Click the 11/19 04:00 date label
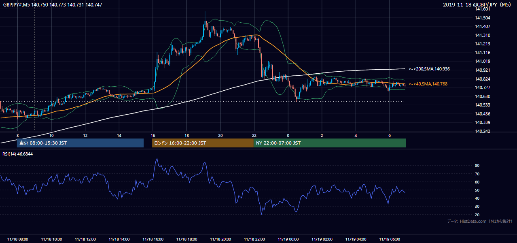Screen dimensions: 517x243 pos(356,239)
